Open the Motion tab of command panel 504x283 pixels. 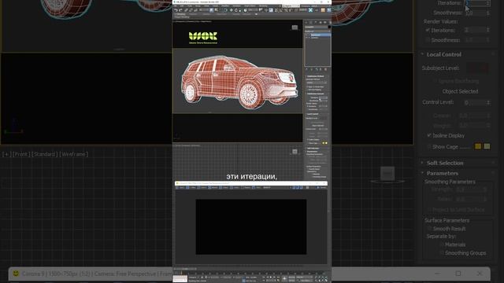(x=321, y=23)
